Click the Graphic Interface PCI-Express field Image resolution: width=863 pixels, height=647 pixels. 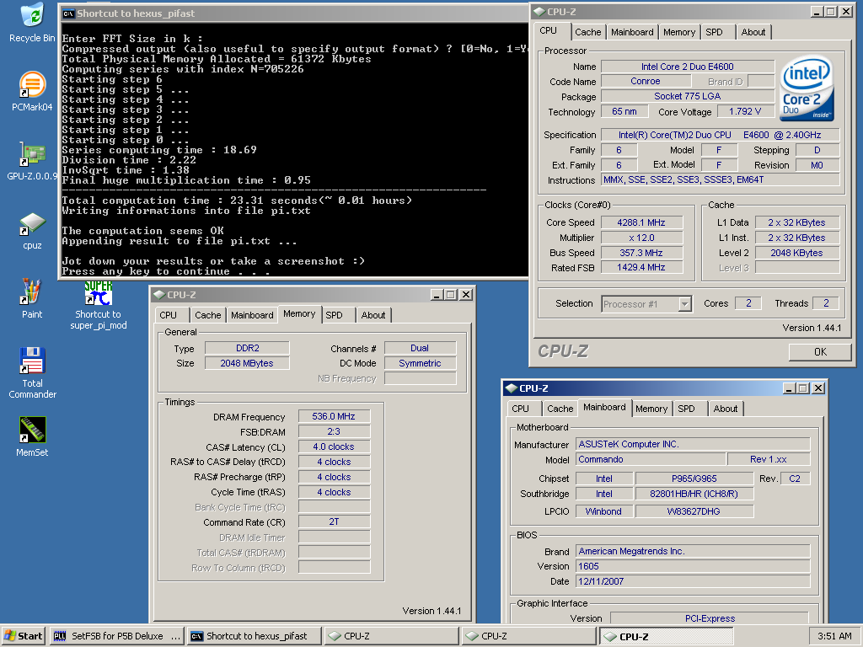pyautogui.click(x=710, y=618)
